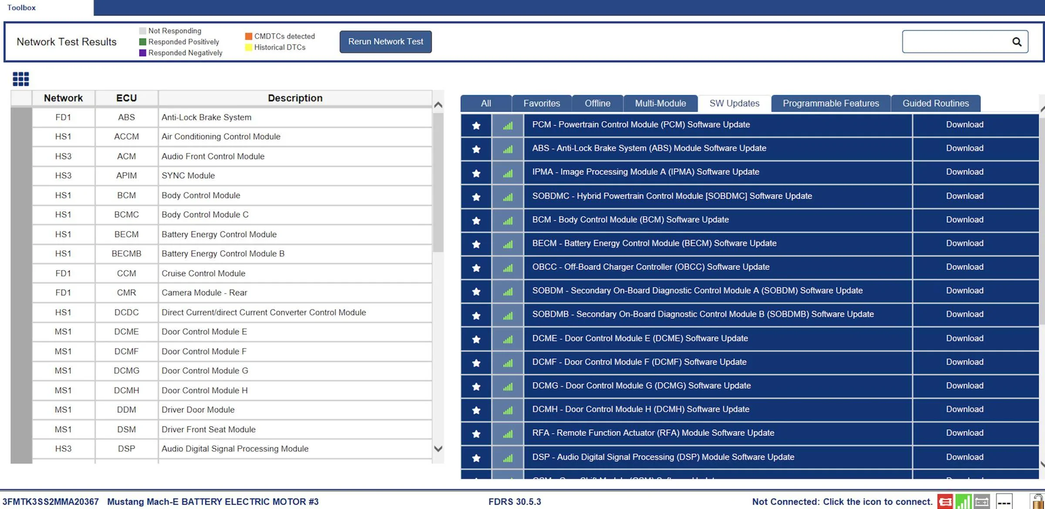Click the gray battery voltage icon in status bar
Image resolution: width=1045 pixels, height=509 pixels.
pos(982,502)
